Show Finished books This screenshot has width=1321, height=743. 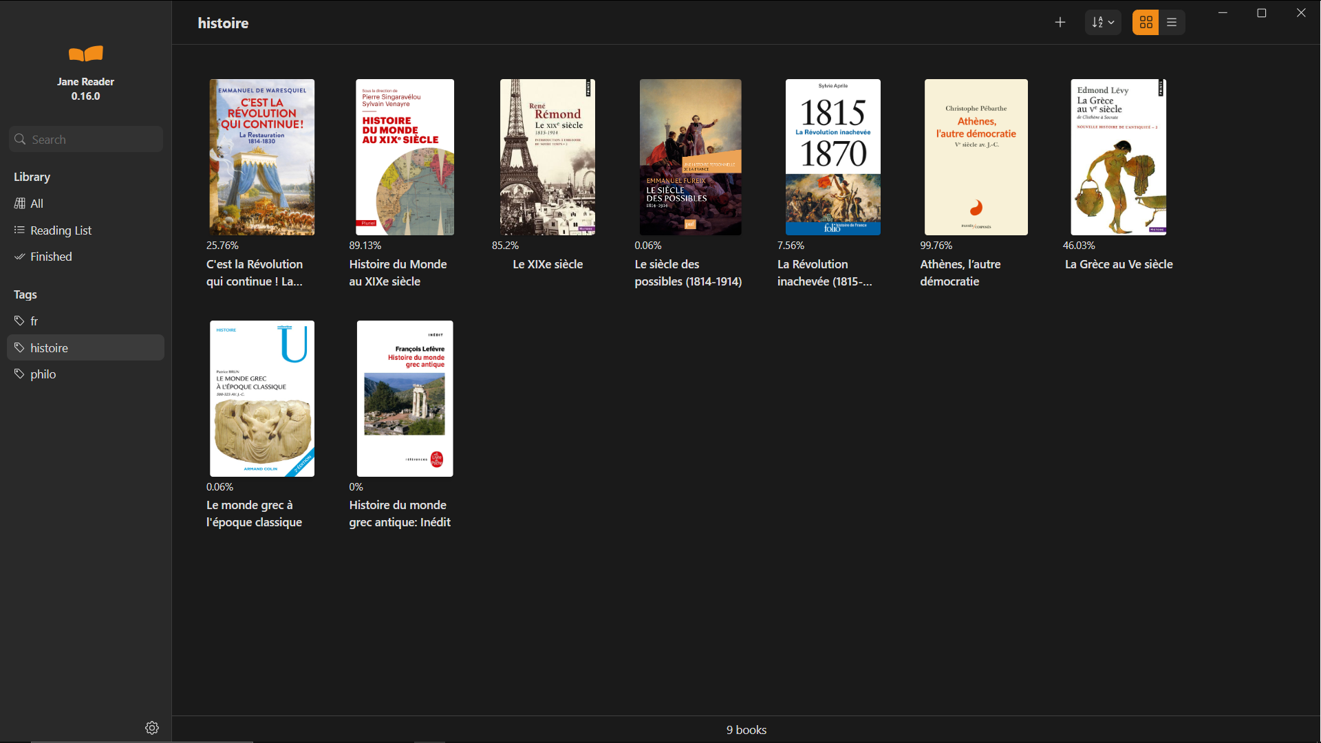click(51, 257)
